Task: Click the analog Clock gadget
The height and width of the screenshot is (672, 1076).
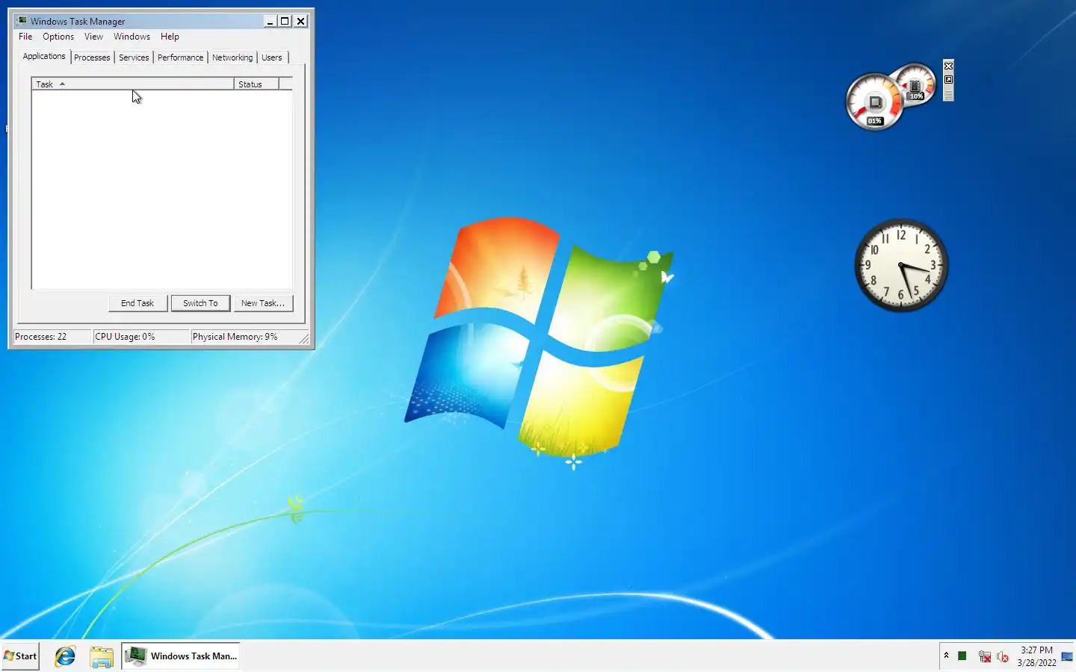Action: tap(901, 265)
